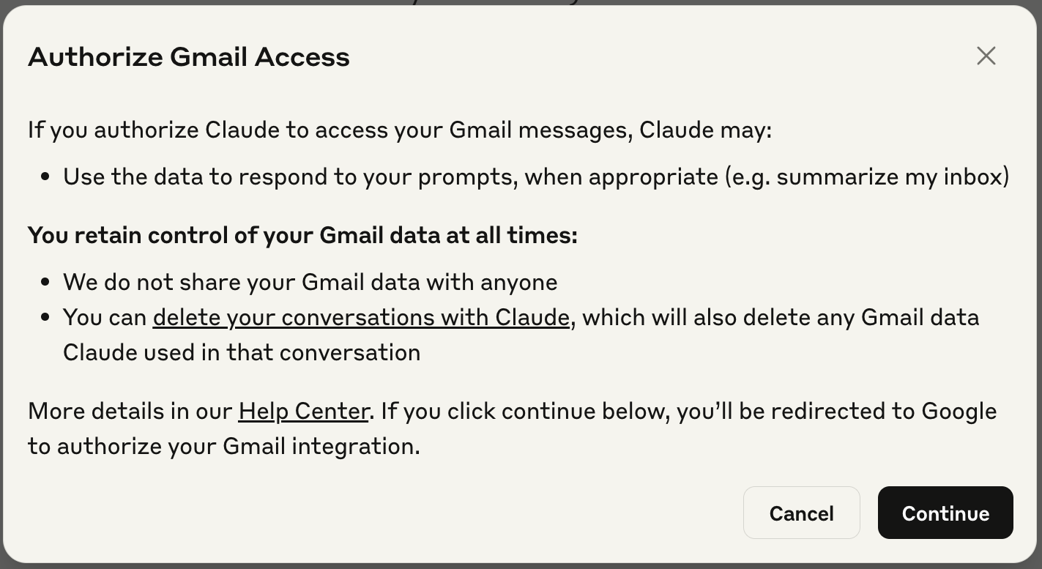This screenshot has height=569, width=1042.
Task: Click bullet point before 'Use the data'
Action: tap(46, 177)
